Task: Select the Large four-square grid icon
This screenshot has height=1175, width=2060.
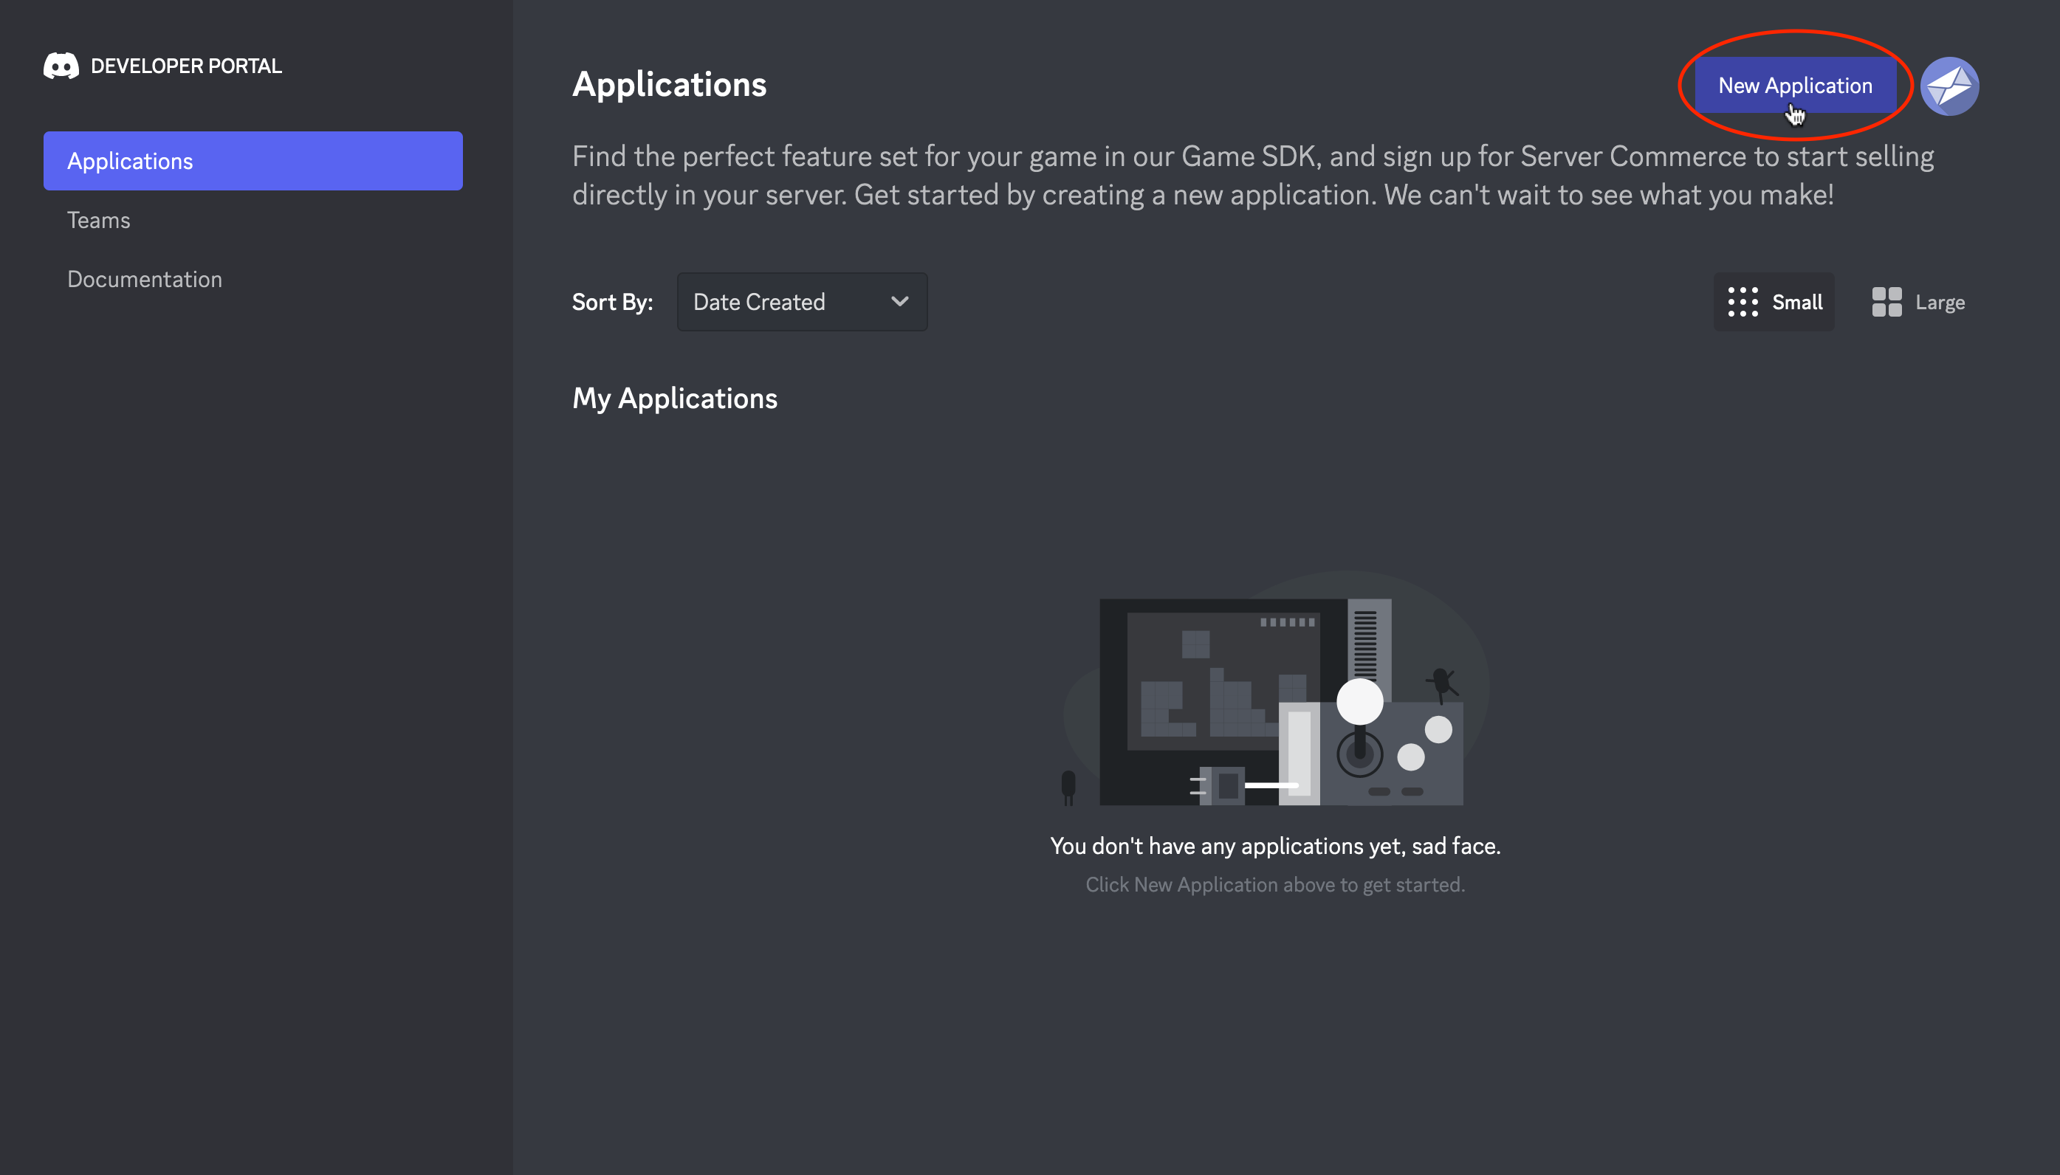Action: click(x=1886, y=301)
